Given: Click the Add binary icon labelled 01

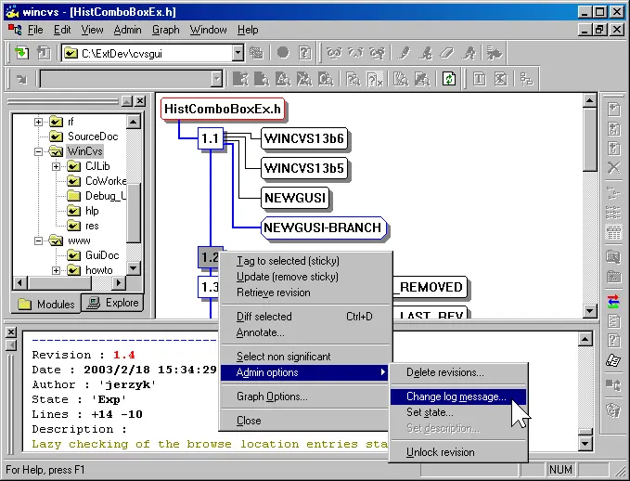Looking at the screenshot, I should 613,129.
